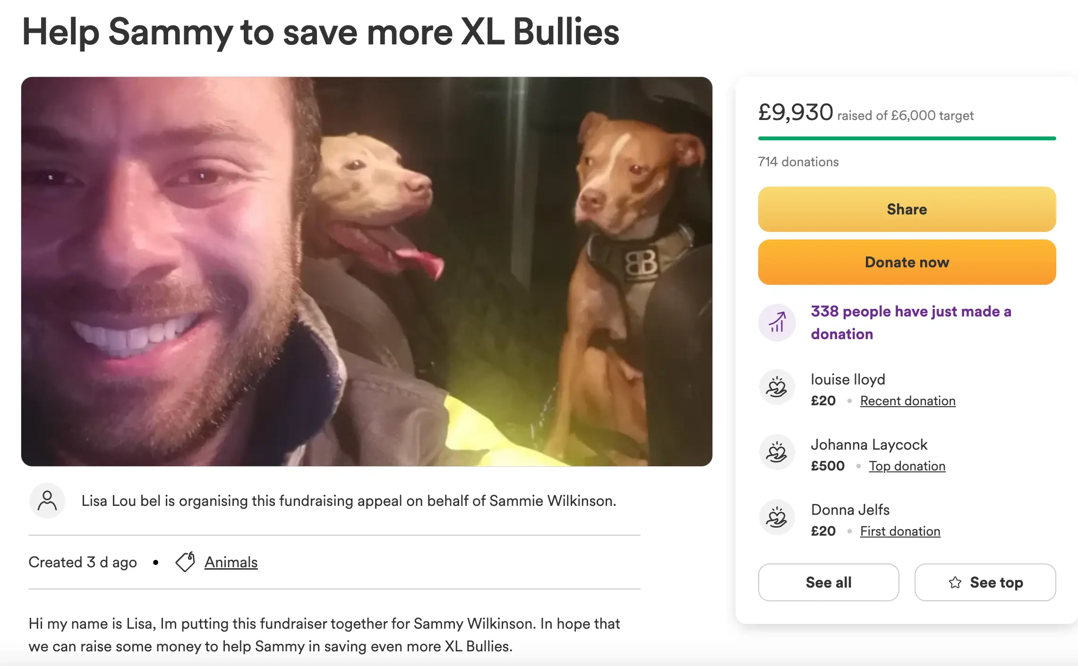Open the Share options
Screen dimensions: 1078x666
[x=906, y=209]
